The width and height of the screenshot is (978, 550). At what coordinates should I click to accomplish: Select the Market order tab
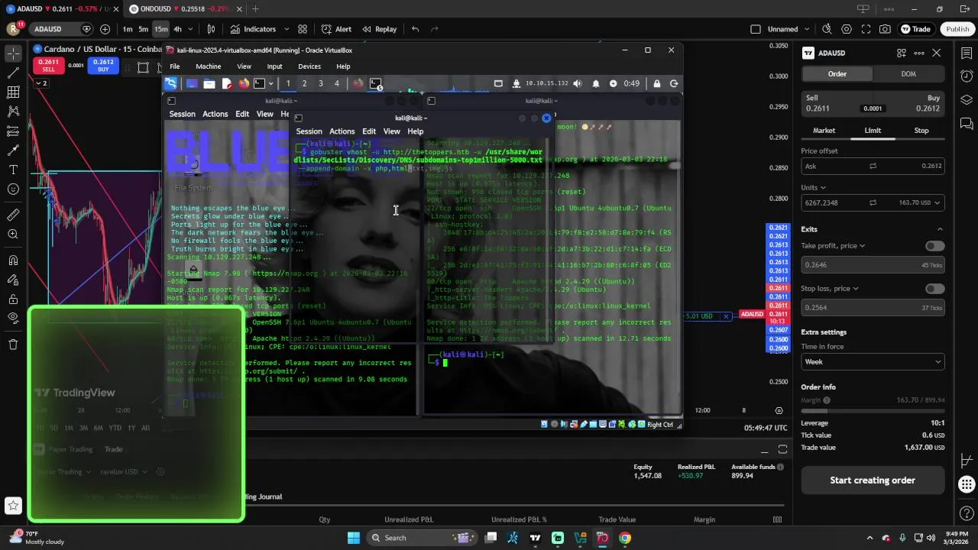tap(824, 131)
